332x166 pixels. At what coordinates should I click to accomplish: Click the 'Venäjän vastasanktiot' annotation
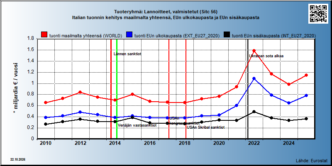click(x=137, y=125)
